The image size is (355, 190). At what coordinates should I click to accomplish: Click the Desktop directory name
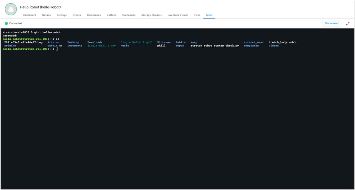(73, 42)
